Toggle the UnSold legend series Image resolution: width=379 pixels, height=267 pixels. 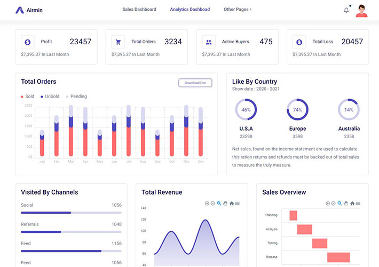click(x=50, y=96)
